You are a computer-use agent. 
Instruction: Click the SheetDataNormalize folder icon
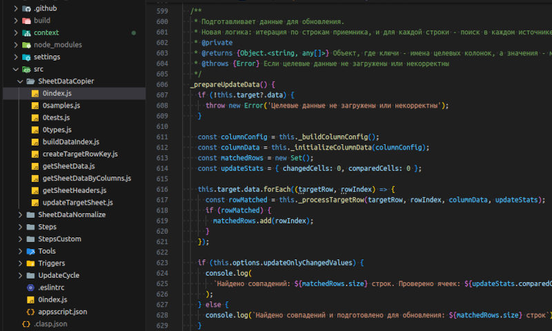tap(30, 214)
